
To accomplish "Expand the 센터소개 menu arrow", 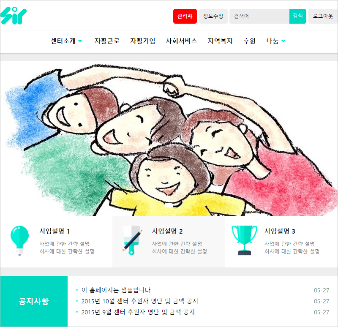I will point(80,41).
